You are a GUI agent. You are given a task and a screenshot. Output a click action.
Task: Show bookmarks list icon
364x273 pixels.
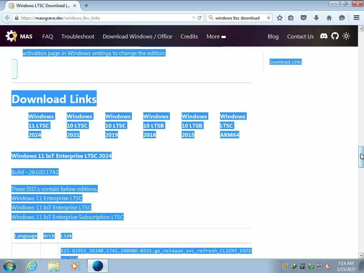point(291,18)
